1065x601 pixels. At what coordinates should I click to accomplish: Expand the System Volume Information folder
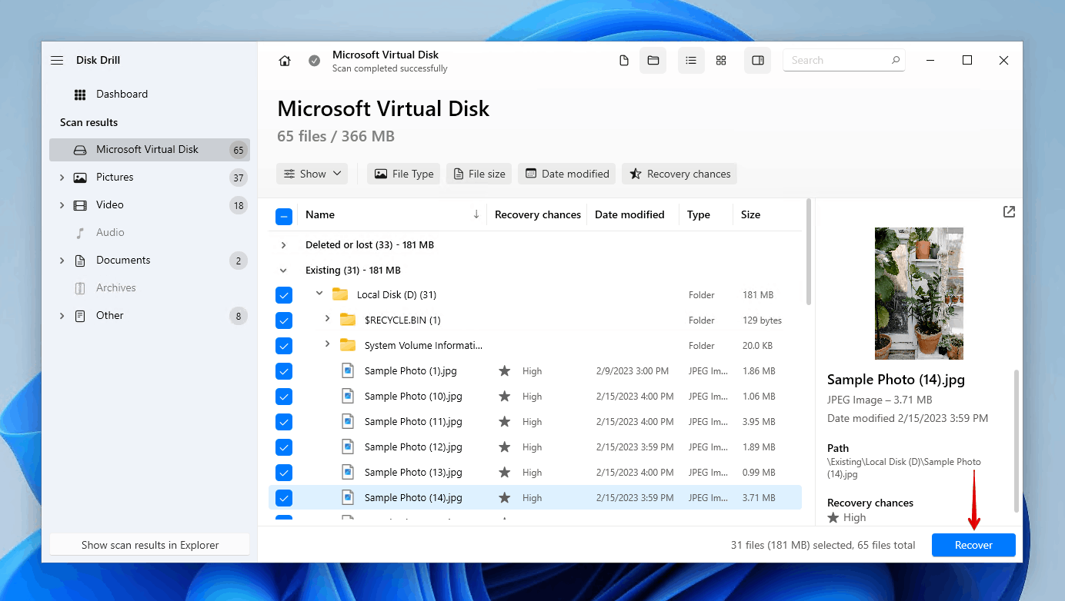pyautogui.click(x=327, y=344)
